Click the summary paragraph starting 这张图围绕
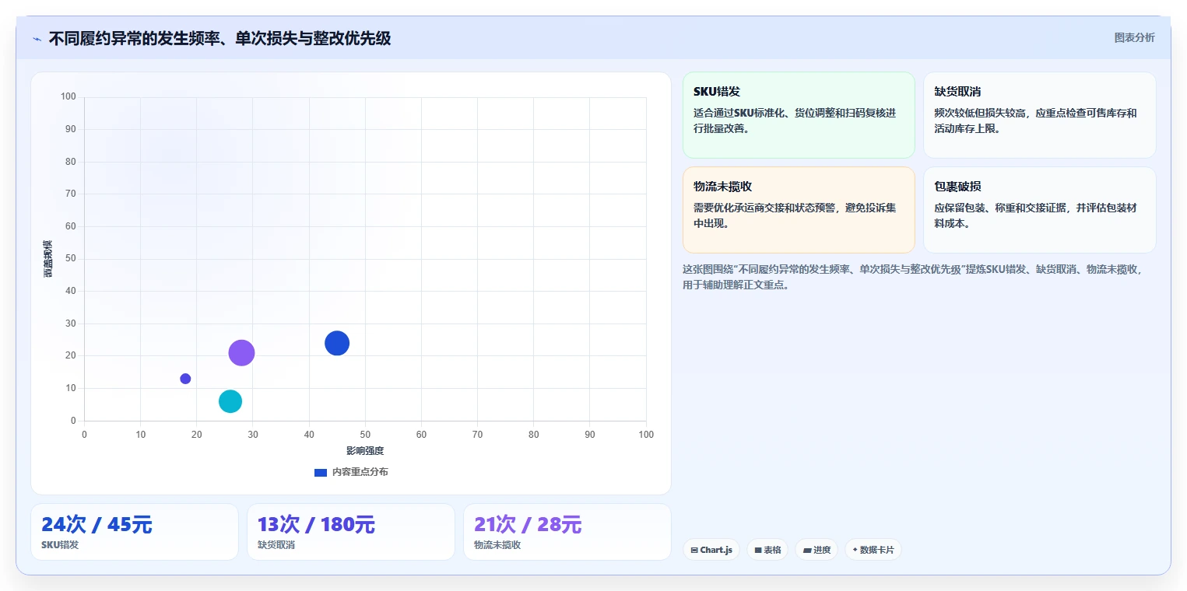 click(x=912, y=277)
